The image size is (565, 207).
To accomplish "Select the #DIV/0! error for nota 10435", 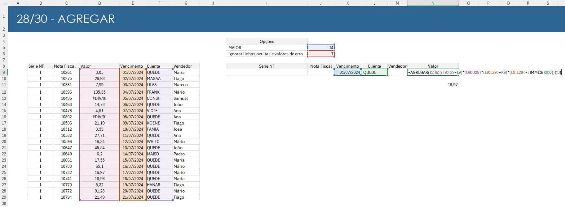I will pos(99,98).
